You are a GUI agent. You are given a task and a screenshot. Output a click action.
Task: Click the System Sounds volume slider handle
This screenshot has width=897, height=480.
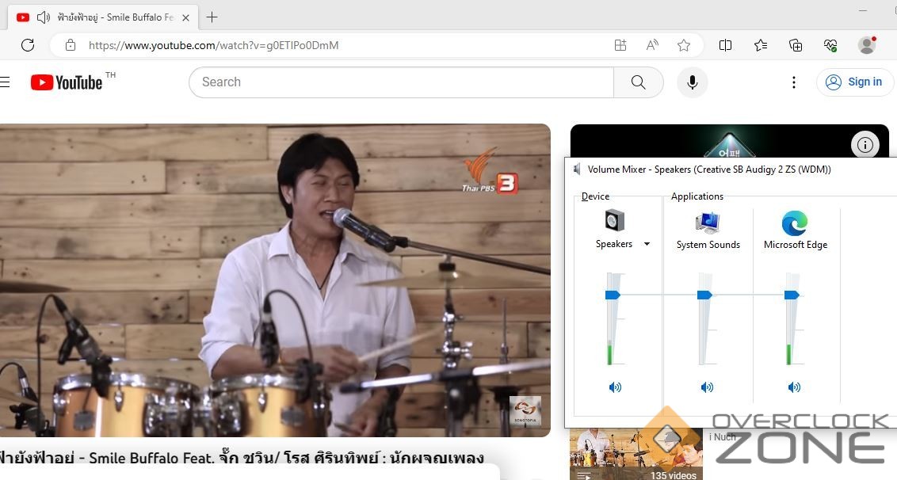point(704,295)
